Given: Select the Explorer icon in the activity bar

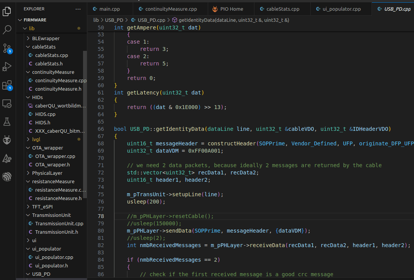Looking at the screenshot, I should click(x=7, y=11).
